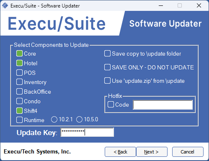The height and width of the screenshot is (161, 209).
Task: Check the Inventory component
Action: coord(19,82)
